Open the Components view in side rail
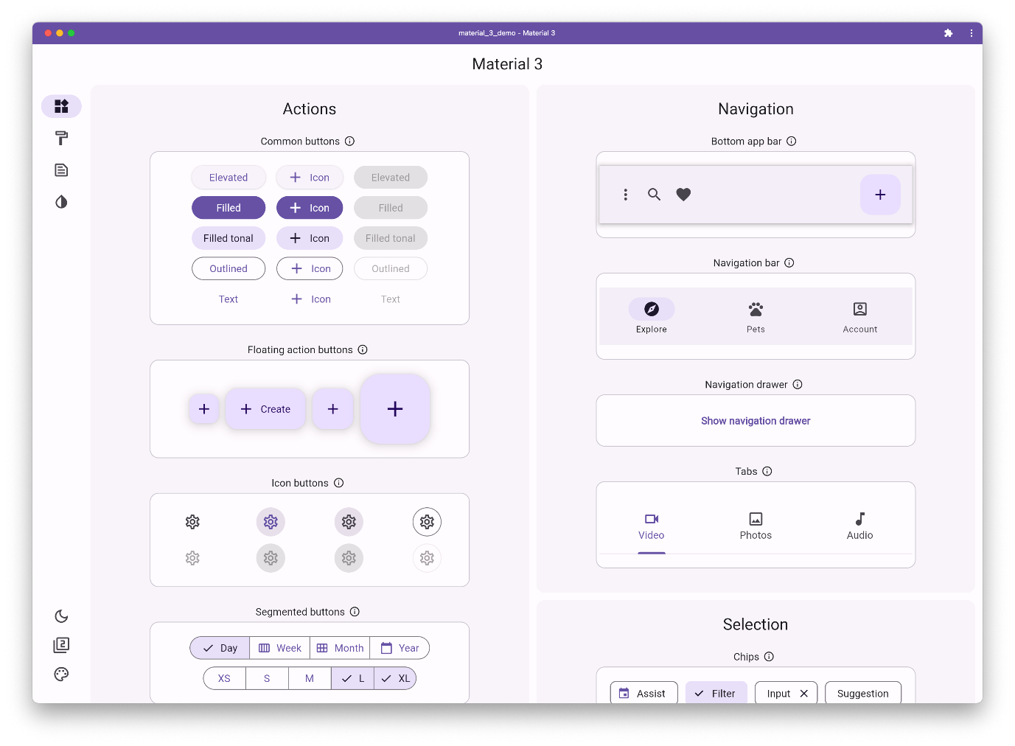This screenshot has width=1015, height=746. coord(61,106)
